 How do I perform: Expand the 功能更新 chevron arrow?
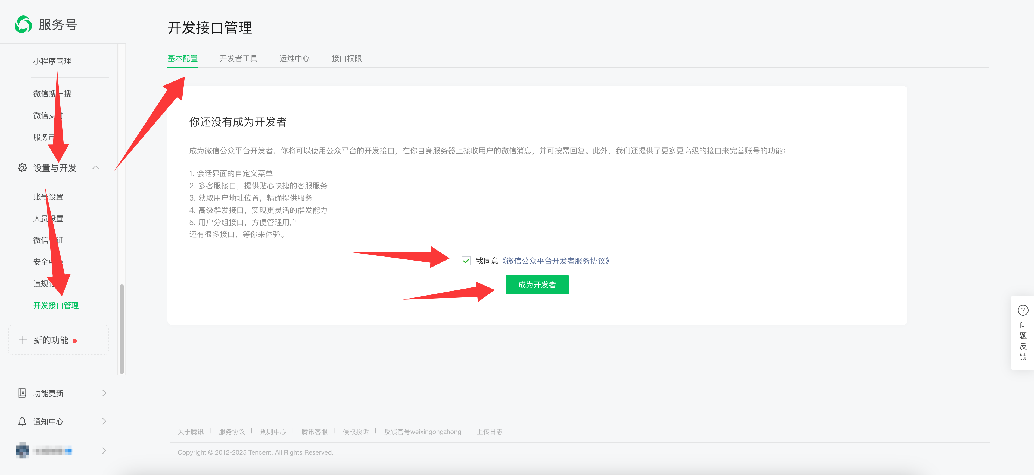coord(104,393)
